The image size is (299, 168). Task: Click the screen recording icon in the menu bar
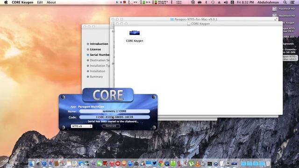(193, 2)
